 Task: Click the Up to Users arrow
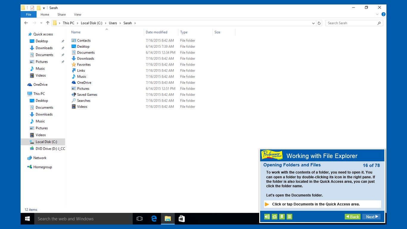tap(48, 23)
